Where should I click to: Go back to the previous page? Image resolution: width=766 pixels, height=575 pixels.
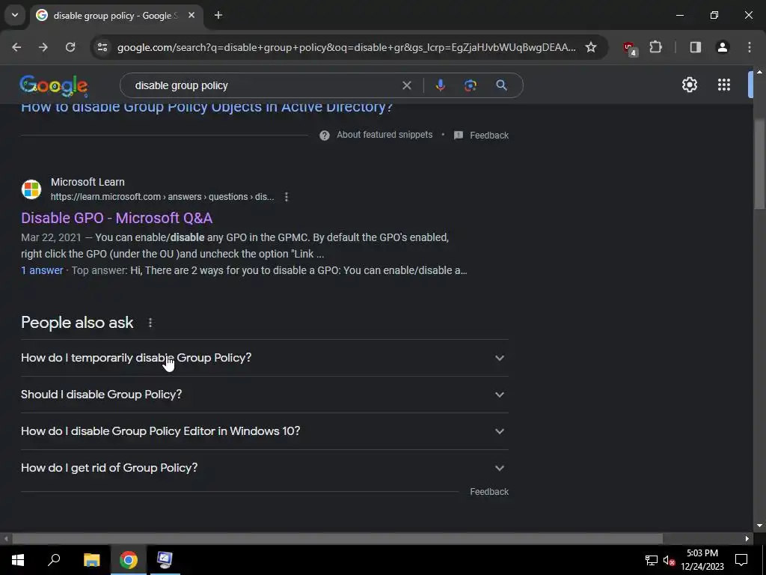[16, 47]
